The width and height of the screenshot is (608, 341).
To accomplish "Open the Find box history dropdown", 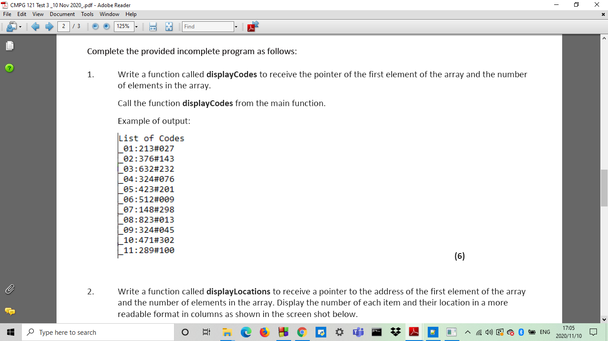I will (236, 26).
